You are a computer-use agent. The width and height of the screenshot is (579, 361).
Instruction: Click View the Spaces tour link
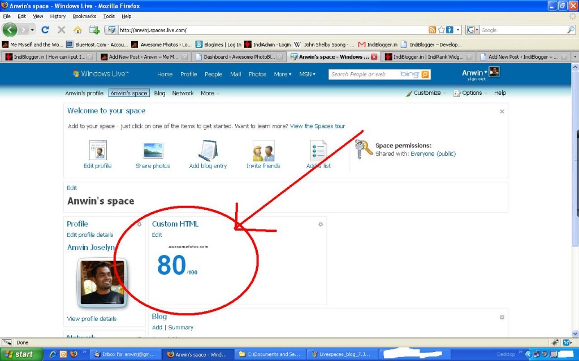[x=318, y=126]
